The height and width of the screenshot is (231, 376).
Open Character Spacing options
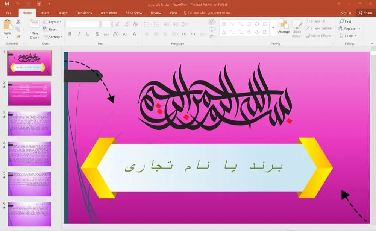click(115, 34)
